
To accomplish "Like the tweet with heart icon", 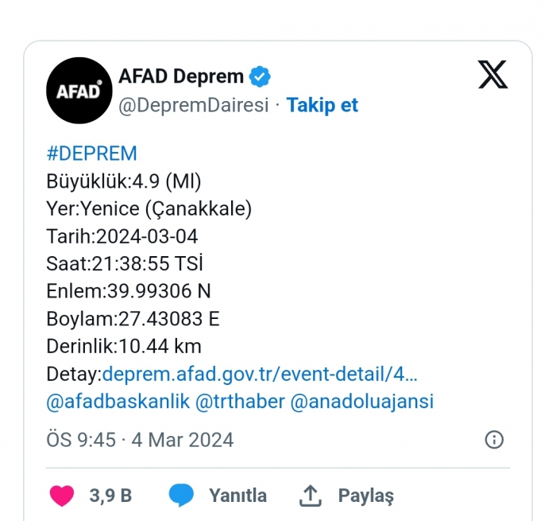I will tap(62, 495).
